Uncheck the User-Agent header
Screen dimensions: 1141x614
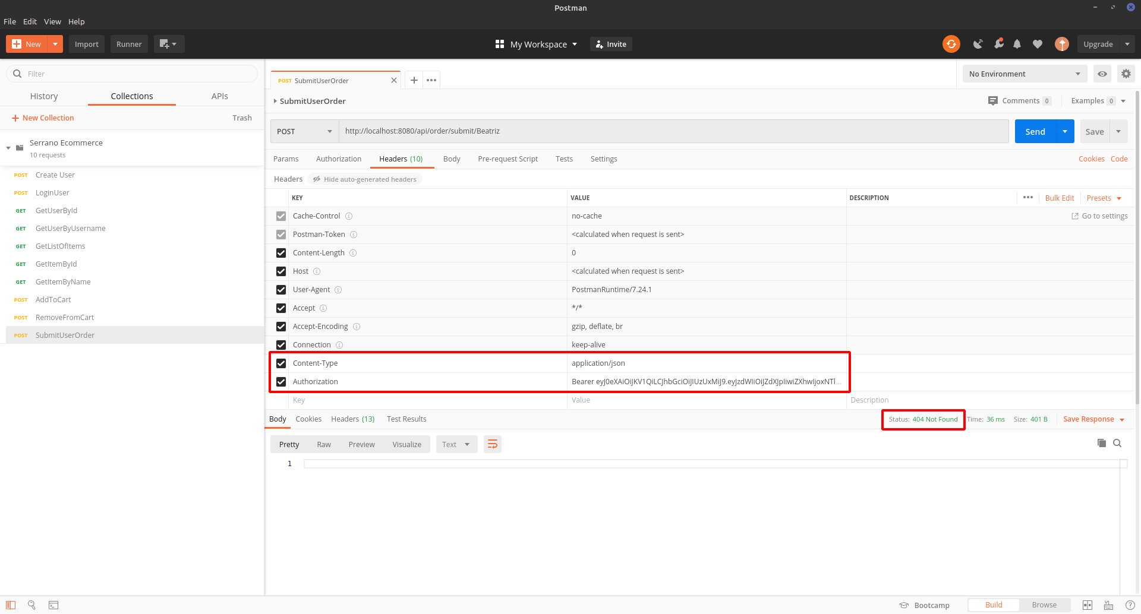point(281,290)
